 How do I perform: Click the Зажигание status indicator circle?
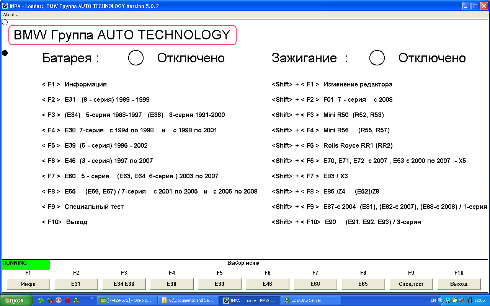click(377, 58)
